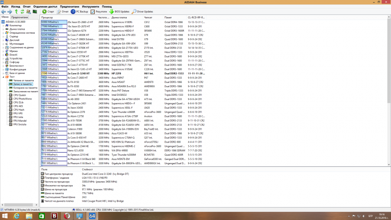The height and width of the screenshot is (220, 391).
Task: Select the CPU AES benchmark icon
Action: pos(11,106)
